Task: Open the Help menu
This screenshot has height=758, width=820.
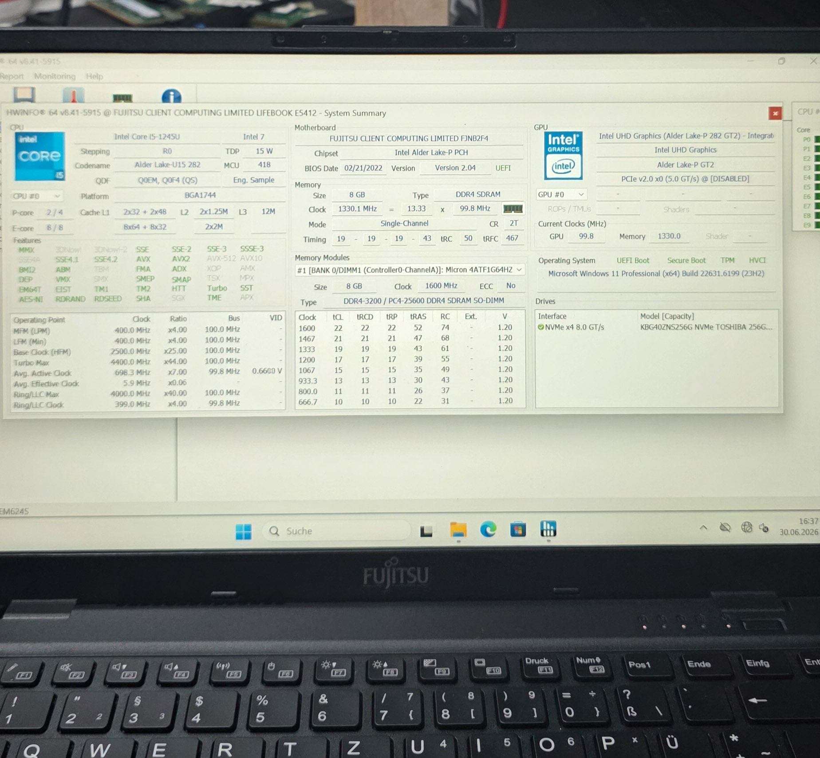Action: 94,76
